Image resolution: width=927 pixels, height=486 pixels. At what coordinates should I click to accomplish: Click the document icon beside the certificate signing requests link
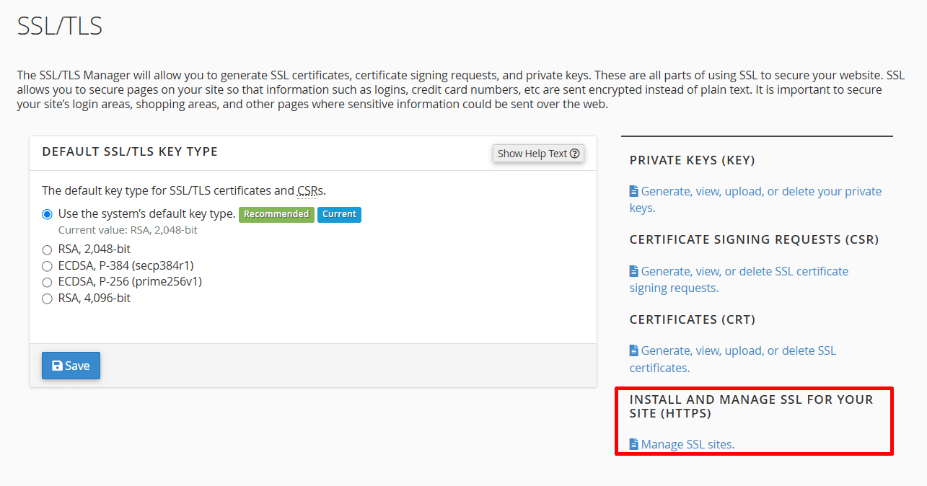[x=634, y=271]
